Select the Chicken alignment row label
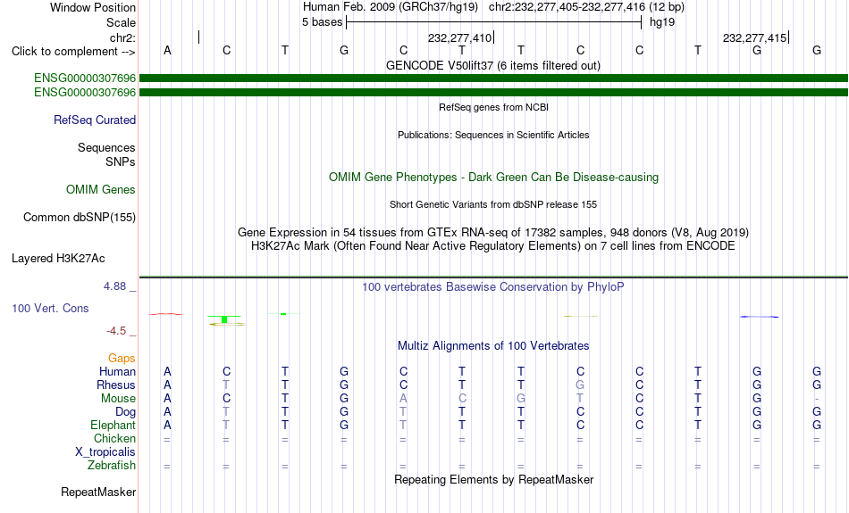Image resolution: width=849 pixels, height=513 pixels. point(114,438)
